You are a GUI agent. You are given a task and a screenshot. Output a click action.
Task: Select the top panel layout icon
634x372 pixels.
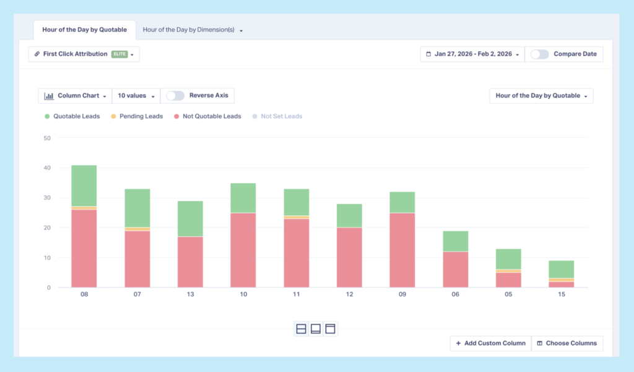coord(330,329)
